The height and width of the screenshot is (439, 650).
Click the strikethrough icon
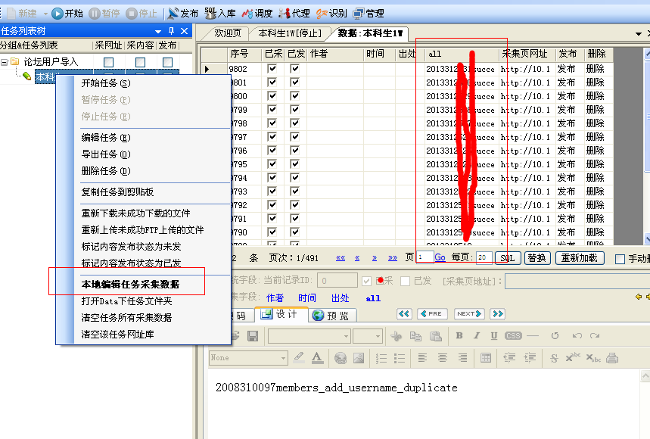554,358
